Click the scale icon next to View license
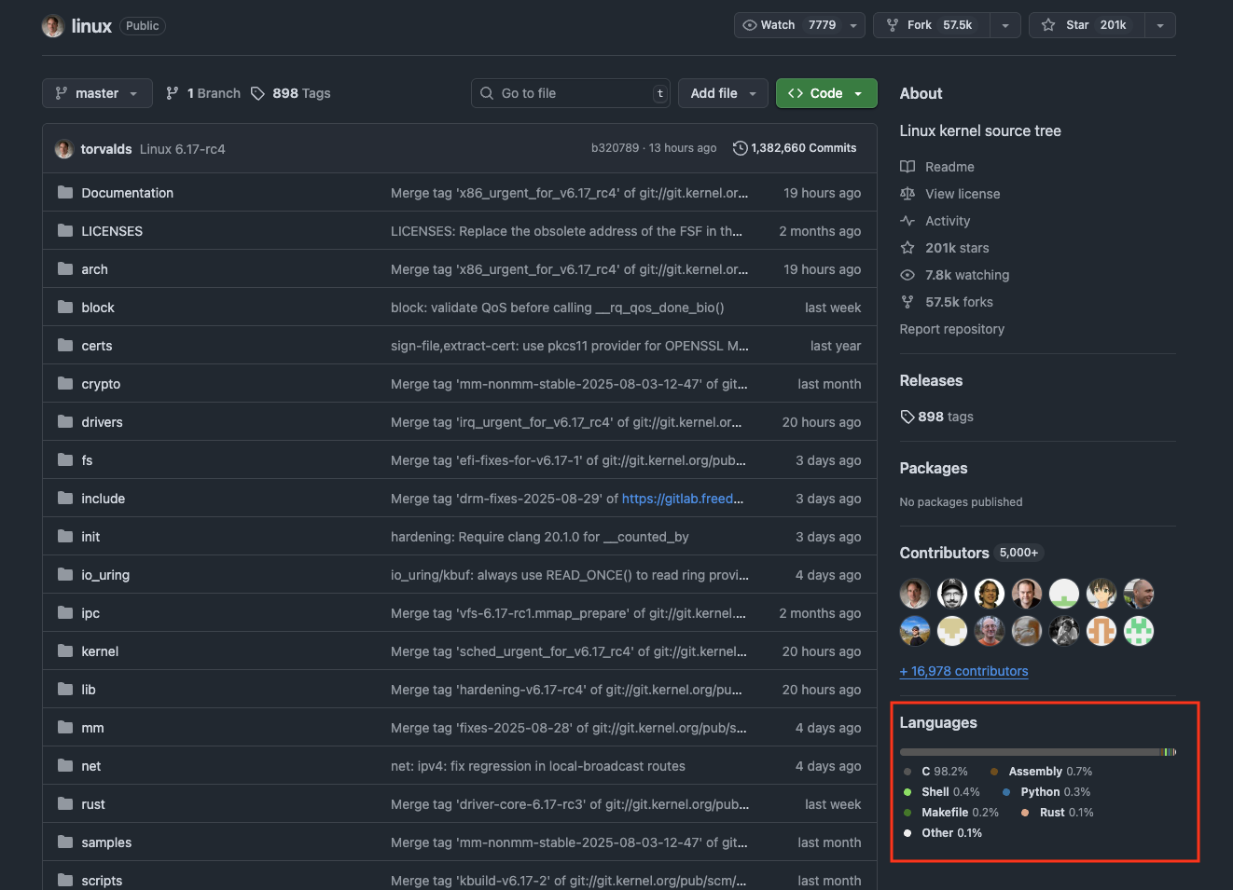The image size is (1233, 890). (x=907, y=194)
